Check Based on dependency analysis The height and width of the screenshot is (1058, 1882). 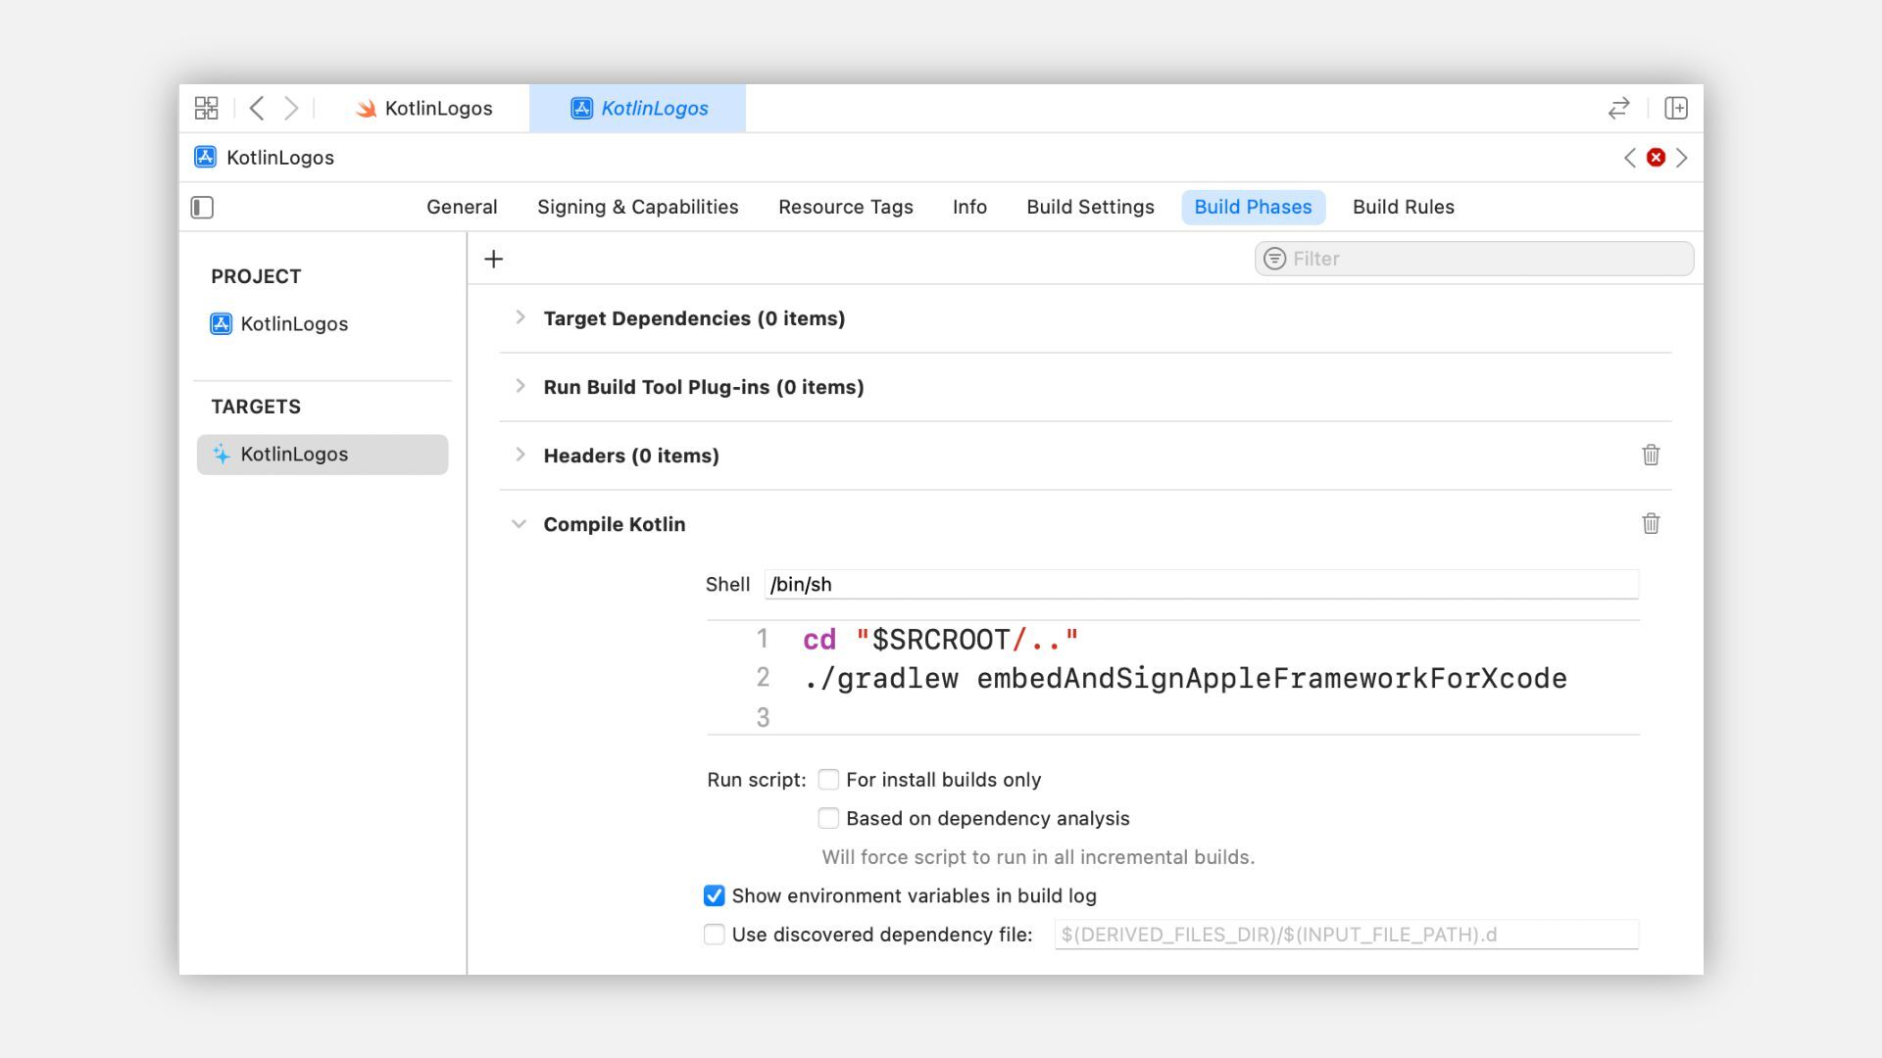[x=828, y=818]
